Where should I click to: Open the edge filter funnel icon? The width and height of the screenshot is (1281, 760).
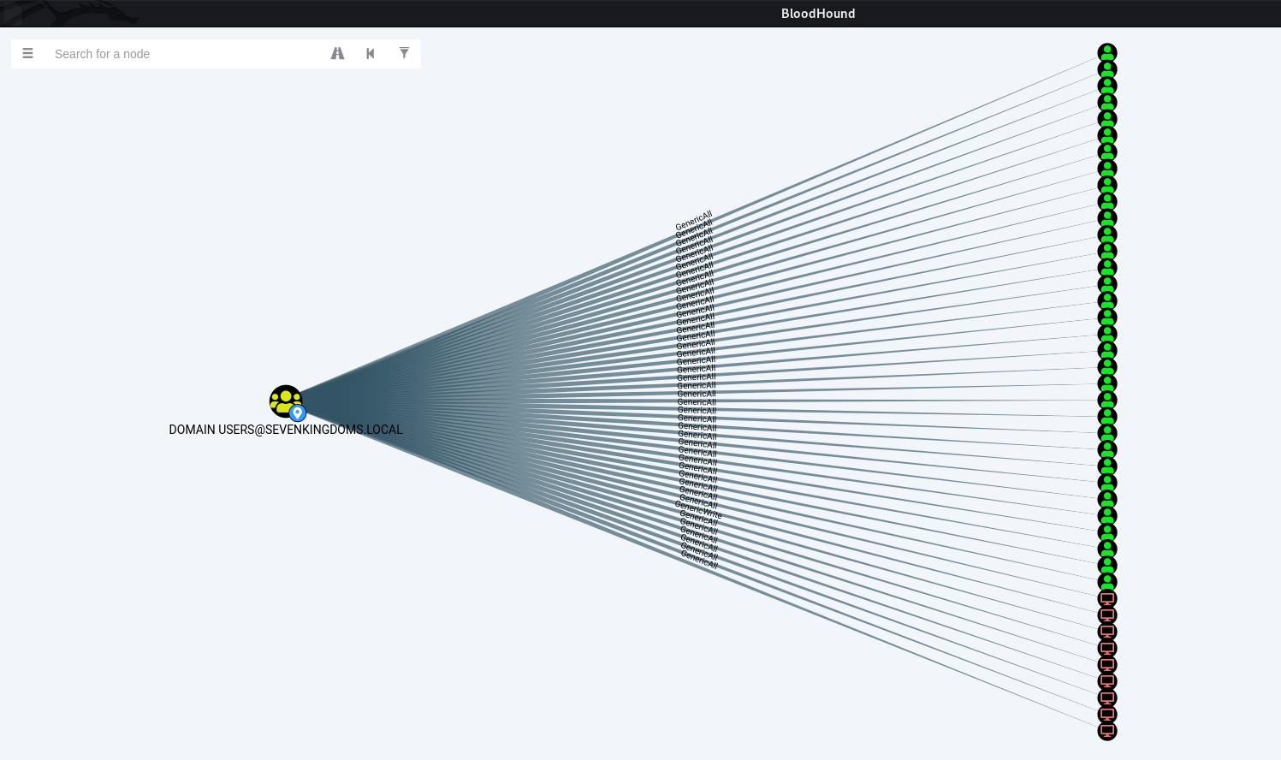click(x=404, y=53)
